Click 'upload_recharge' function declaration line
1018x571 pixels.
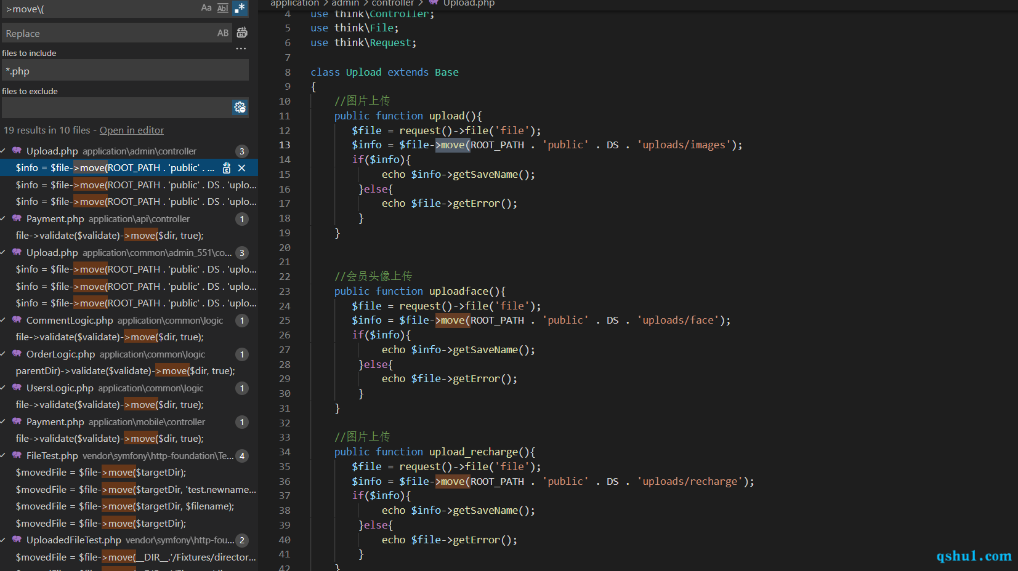coord(435,452)
